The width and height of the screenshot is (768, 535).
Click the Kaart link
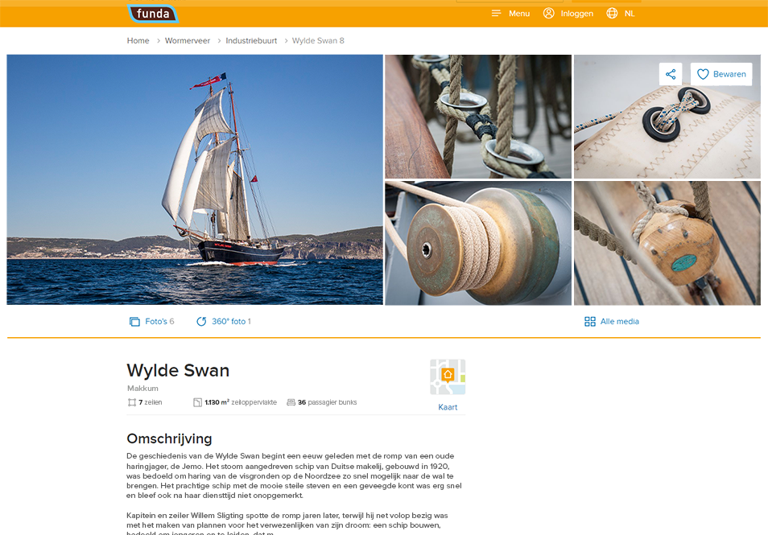448,407
